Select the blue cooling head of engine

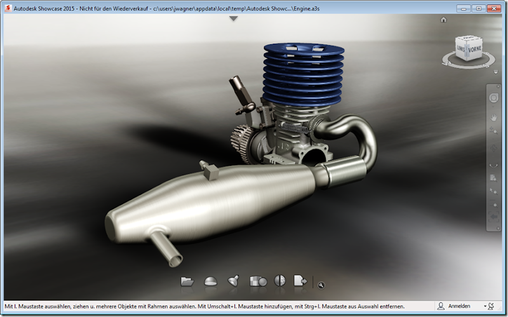pyautogui.click(x=304, y=74)
